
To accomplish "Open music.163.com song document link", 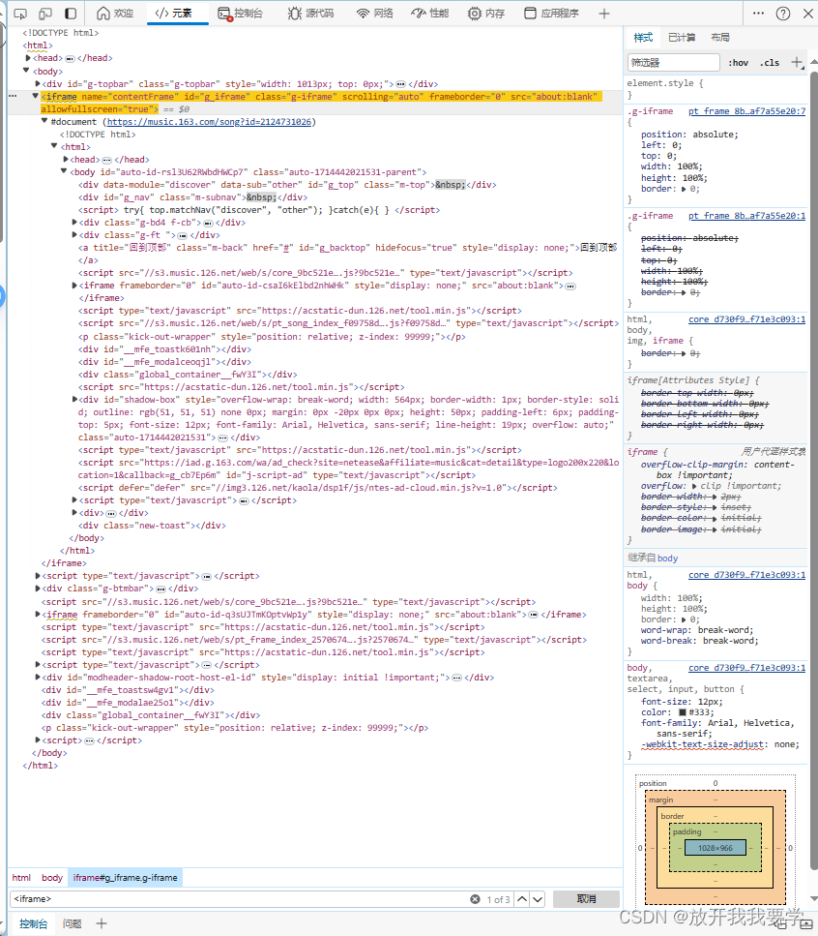I will (x=209, y=122).
